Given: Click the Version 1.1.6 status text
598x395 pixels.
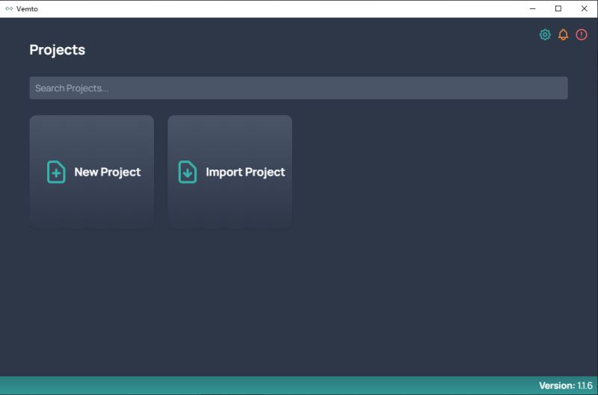Looking at the screenshot, I should click(x=566, y=385).
